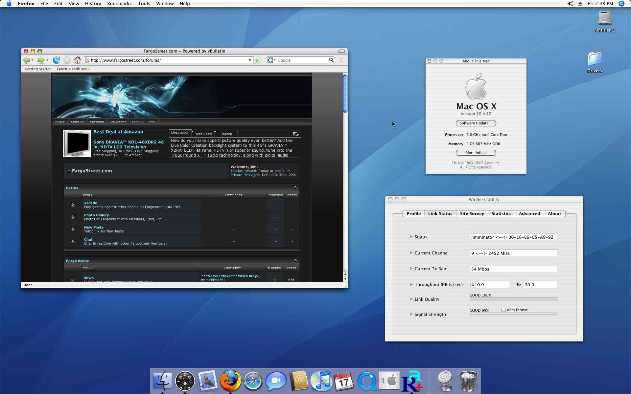This screenshot has width=631, height=394.
Task: Collapse the Extras forum category
Action: click(x=295, y=187)
